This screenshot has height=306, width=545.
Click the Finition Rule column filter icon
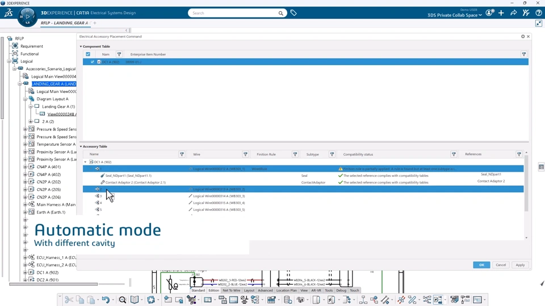295,154
